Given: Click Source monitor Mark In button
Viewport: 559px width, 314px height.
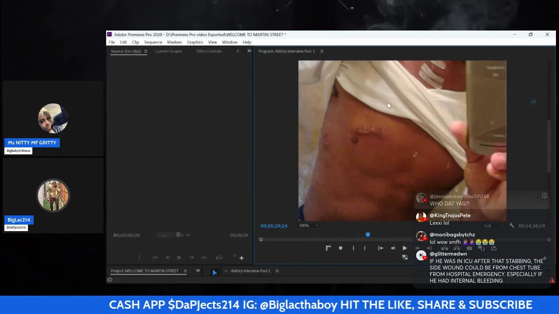Looking at the screenshot, I should 139,258.
